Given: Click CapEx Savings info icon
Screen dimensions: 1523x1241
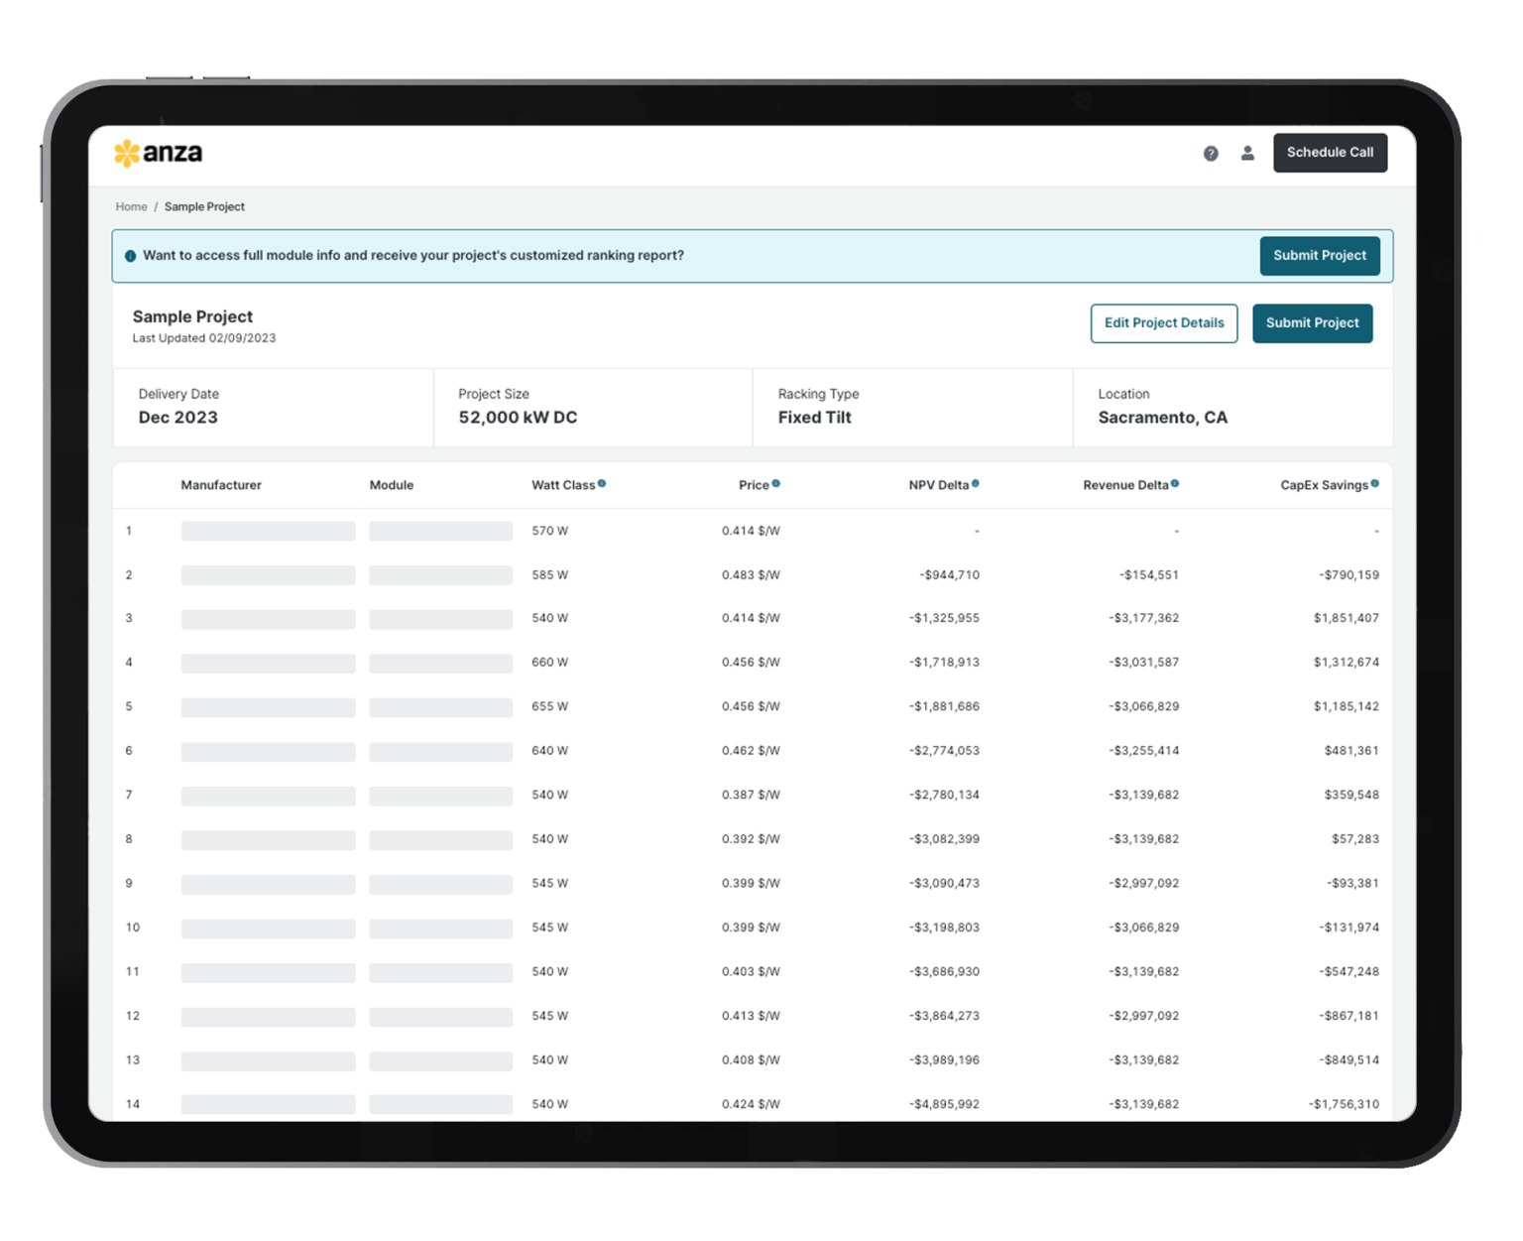Looking at the screenshot, I should (x=1374, y=484).
